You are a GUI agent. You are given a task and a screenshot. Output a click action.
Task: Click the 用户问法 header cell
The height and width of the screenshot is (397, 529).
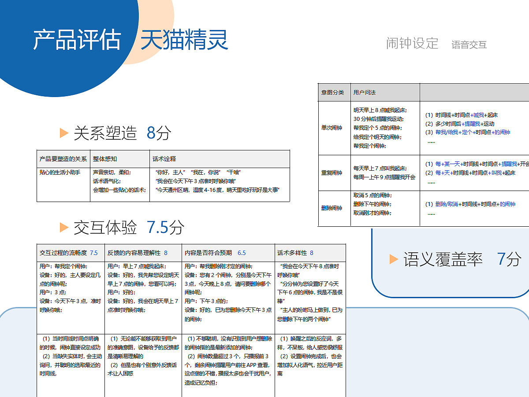(x=385, y=92)
